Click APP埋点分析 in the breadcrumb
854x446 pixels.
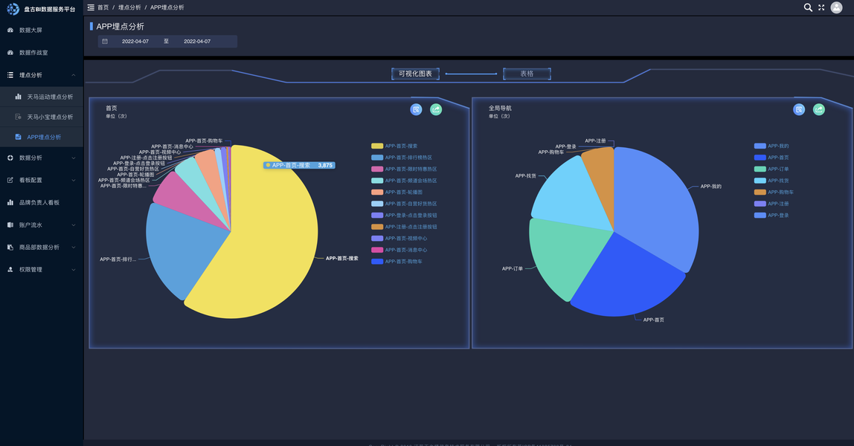click(167, 7)
